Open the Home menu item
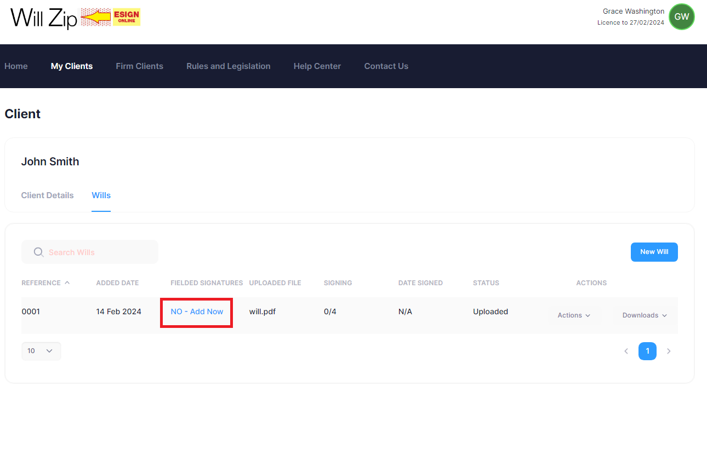 (x=16, y=66)
